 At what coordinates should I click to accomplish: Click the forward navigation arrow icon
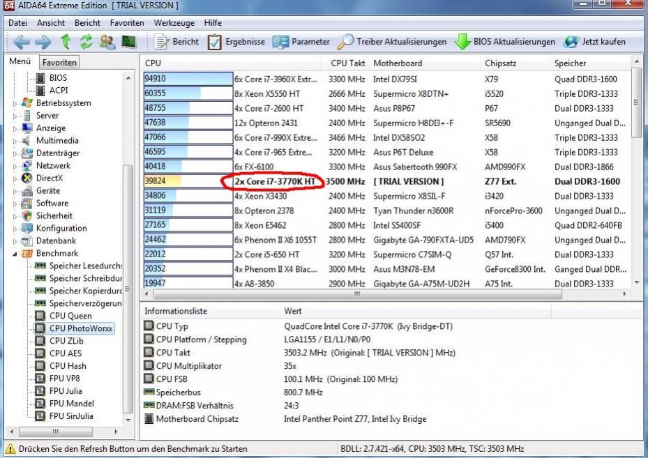pos(43,42)
